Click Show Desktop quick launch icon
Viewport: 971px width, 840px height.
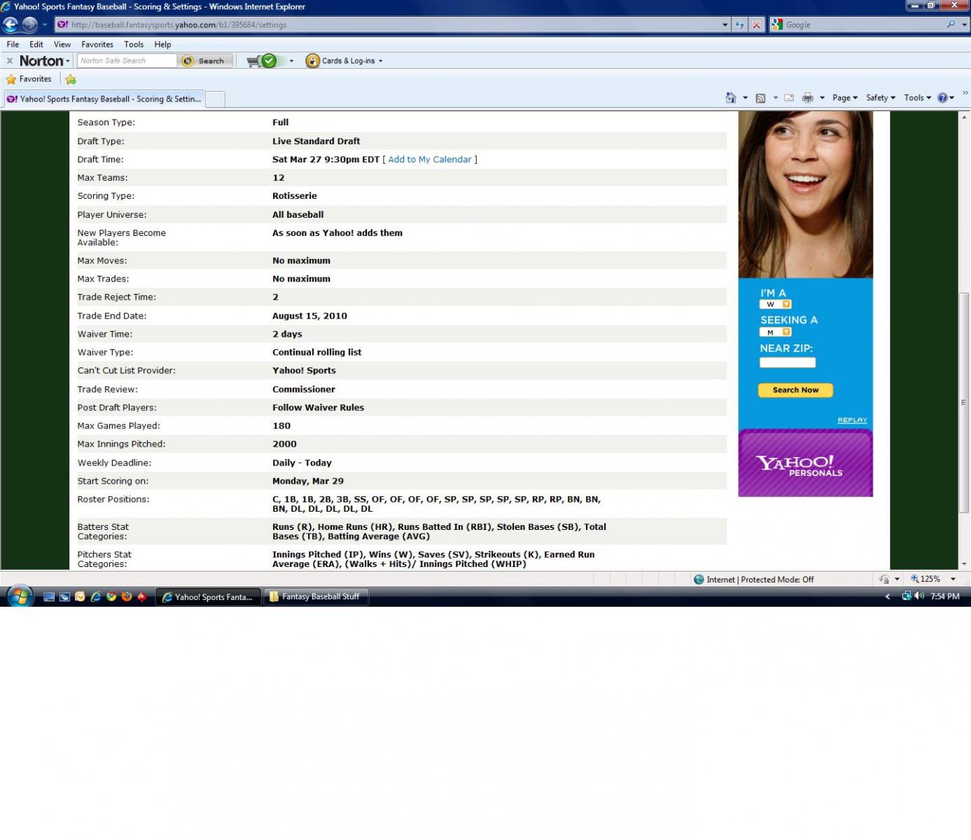pos(49,597)
